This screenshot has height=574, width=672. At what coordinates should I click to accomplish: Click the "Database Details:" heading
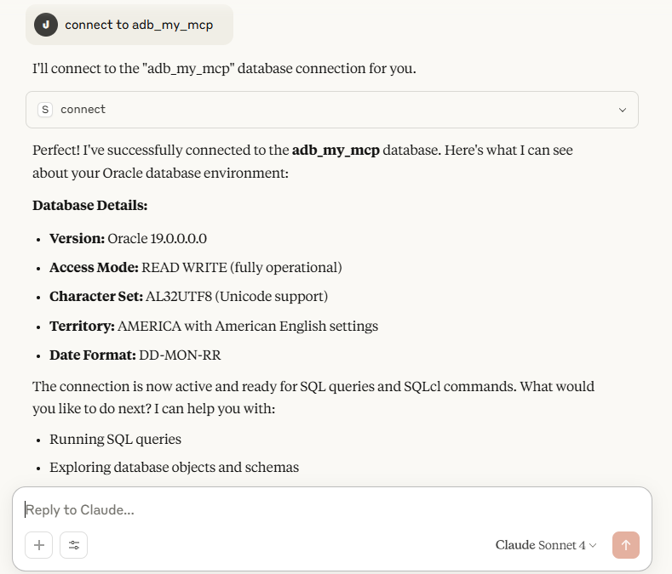point(89,206)
